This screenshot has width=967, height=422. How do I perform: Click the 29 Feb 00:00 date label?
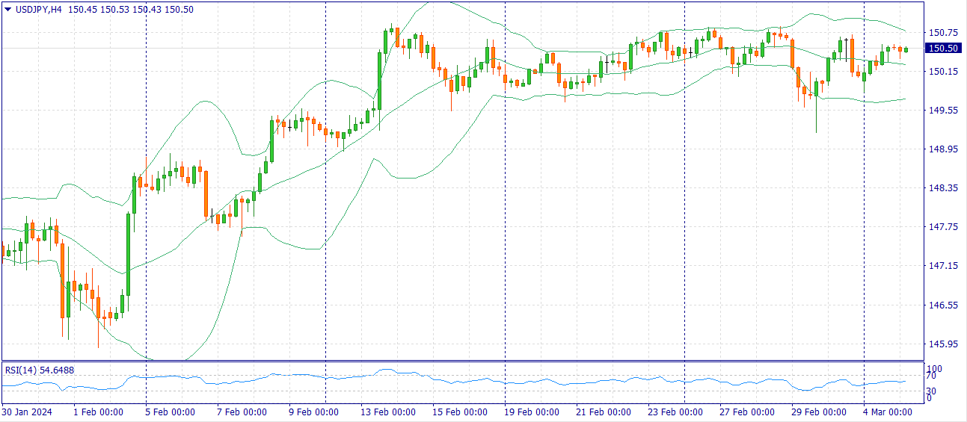[x=819, y=412]
